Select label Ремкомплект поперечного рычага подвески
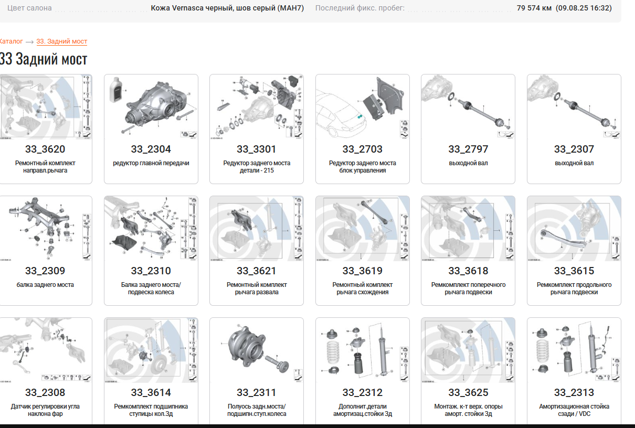The height and width of the screenshot is (428, 635). [468, 288]
